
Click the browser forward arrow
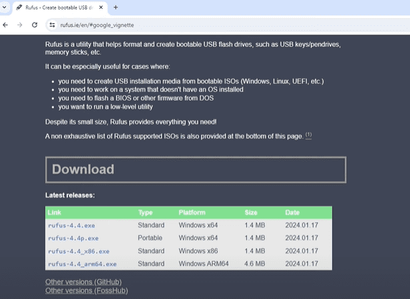click(x=19, y=25)
